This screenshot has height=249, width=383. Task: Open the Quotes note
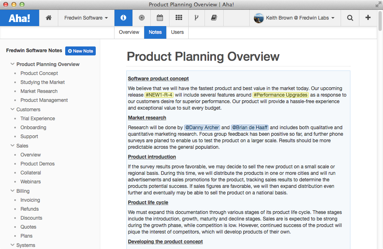(x=29, y=227)
